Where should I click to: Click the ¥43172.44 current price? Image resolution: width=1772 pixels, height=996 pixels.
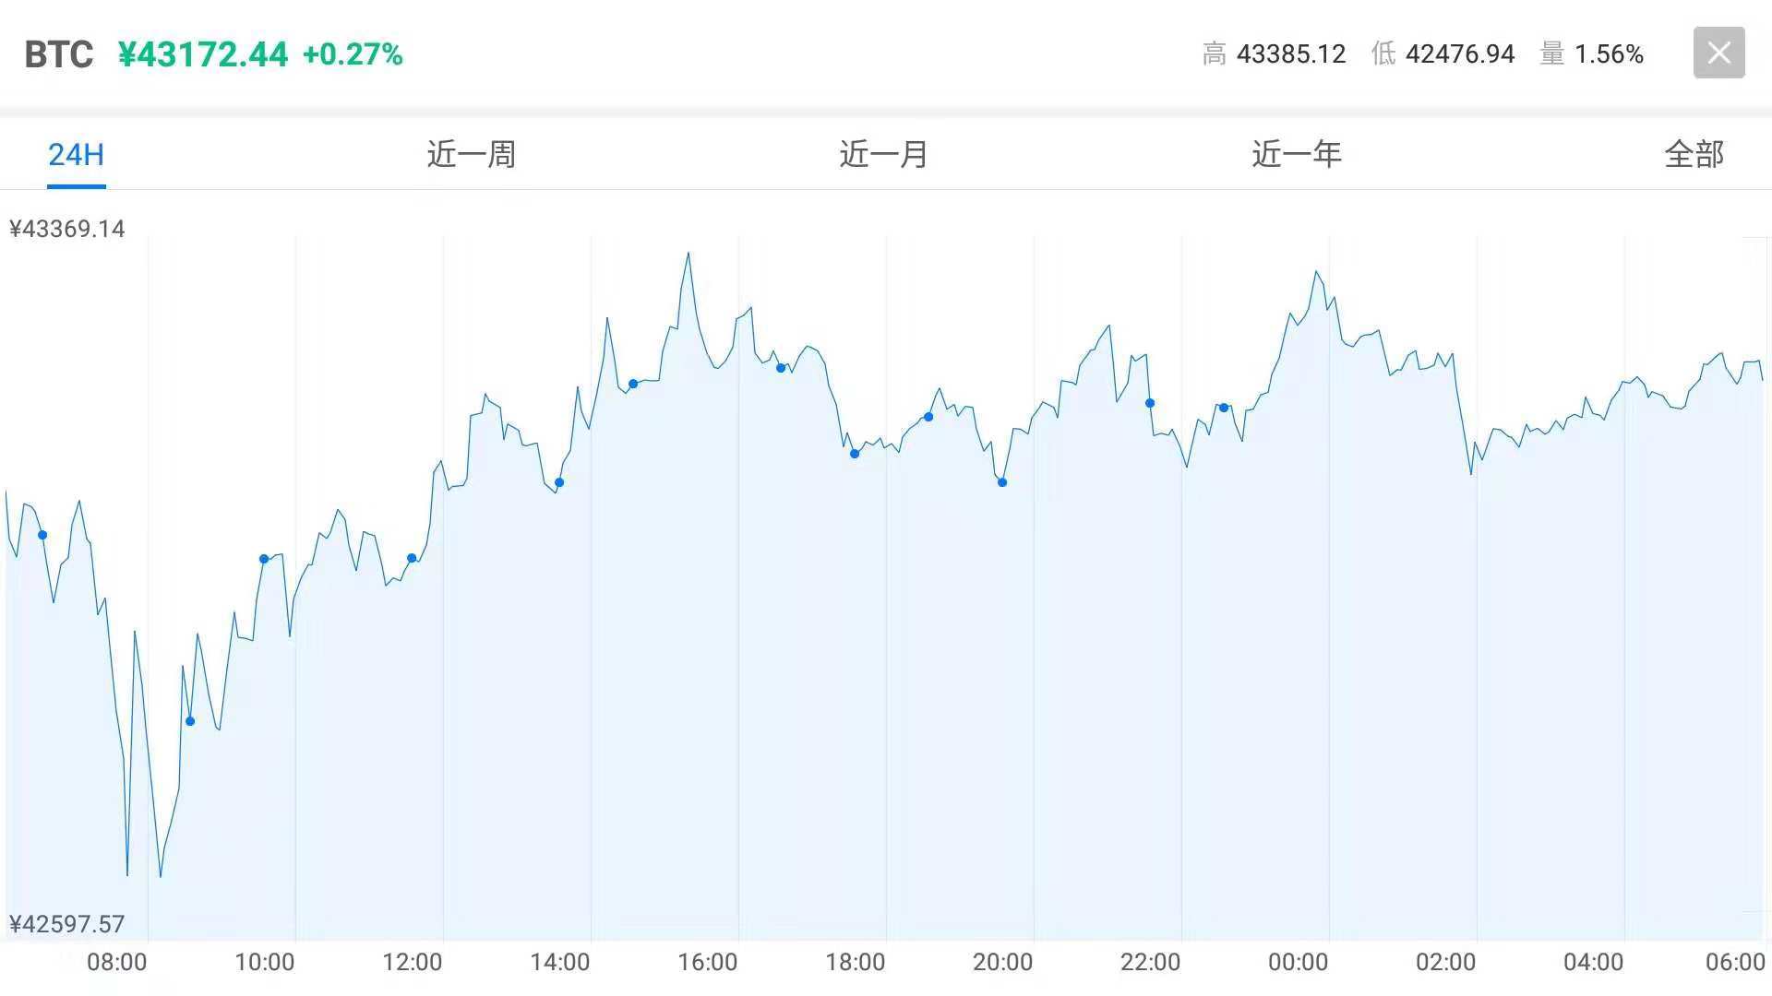[203, 54]
